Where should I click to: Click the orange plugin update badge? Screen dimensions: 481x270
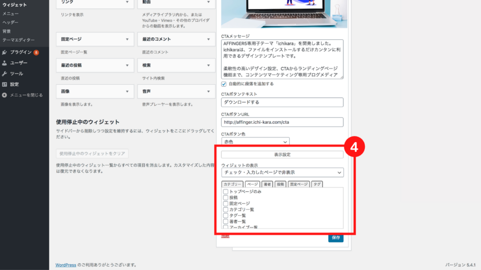pyautogui.click(x=36, y=52)
